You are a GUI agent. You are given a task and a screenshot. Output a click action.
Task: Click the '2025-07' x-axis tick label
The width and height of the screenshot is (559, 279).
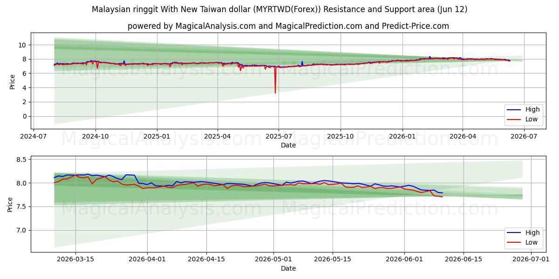279,137
